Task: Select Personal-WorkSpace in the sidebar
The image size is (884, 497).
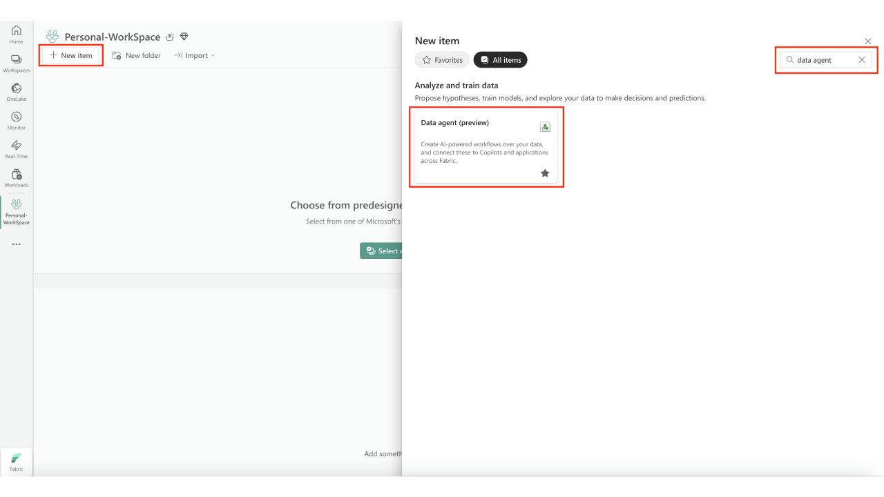Action: (16, 212)
